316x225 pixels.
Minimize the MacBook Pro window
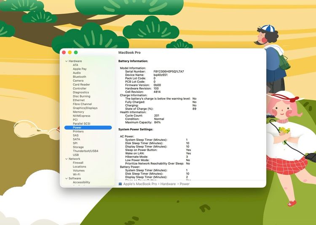pos(70,53)
